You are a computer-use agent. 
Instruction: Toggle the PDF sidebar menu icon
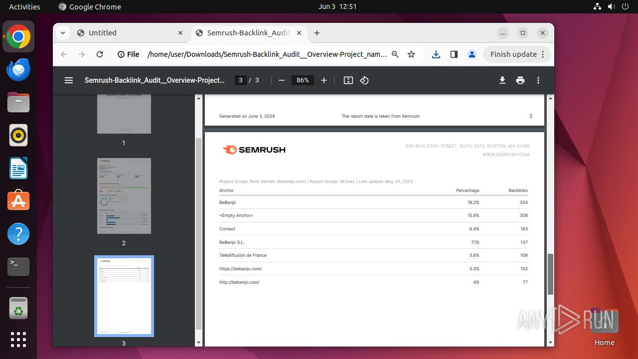69,80
